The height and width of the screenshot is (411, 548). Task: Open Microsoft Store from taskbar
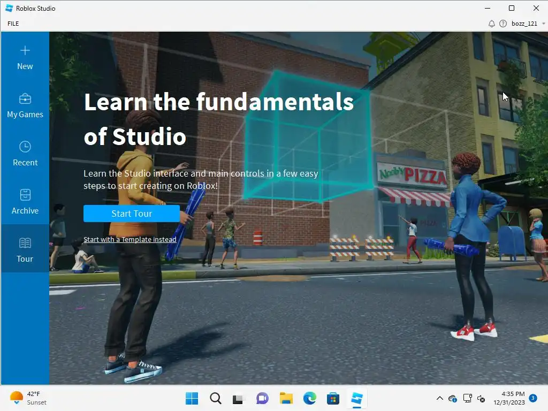pyautogui.click(x=333, y=398)
